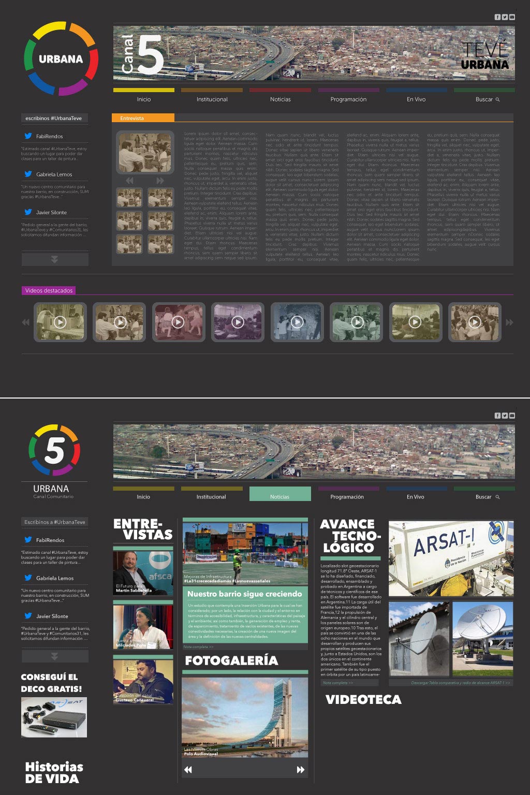Screen dimensions: 530x795
Task: Select the highlighted Noticias tab in the bottom mockup
Action: pyautogui.click(x=279, y=496)
